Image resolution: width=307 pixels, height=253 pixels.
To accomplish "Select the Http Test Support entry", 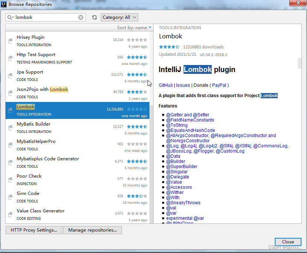I will [77, 58].
